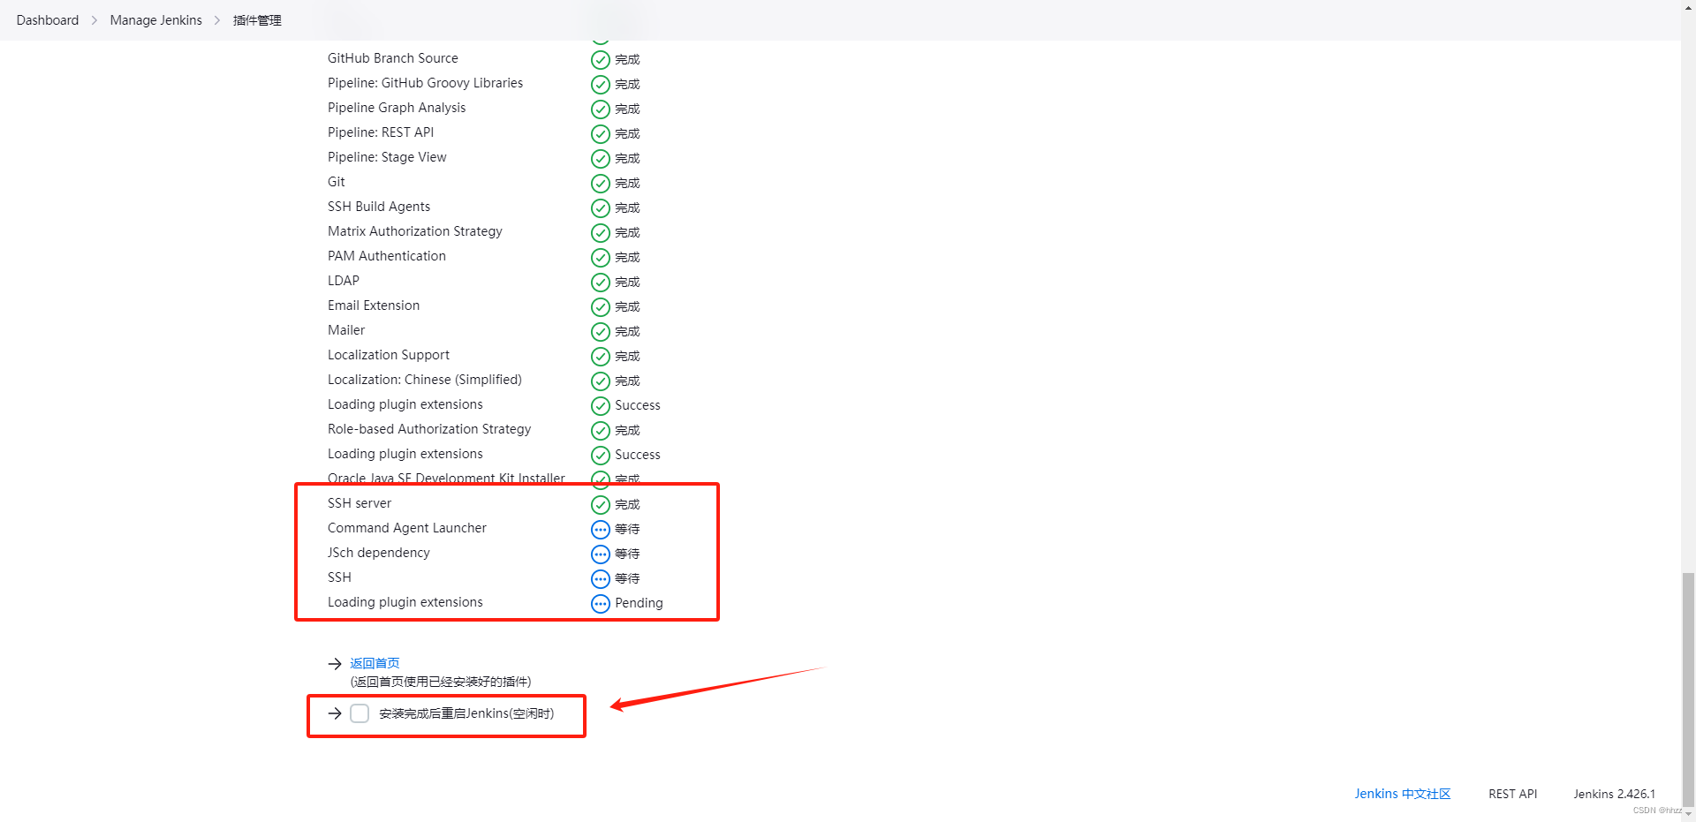Click the success icon for Localization Support
This screenshot has height=822, width=1696.
601,357
